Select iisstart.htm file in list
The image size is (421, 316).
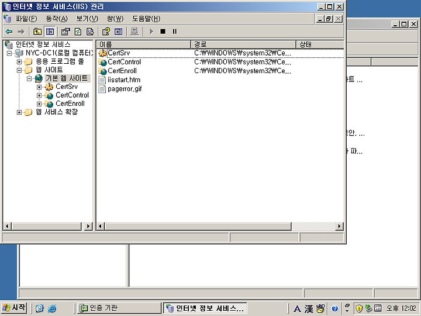[124, 80]
